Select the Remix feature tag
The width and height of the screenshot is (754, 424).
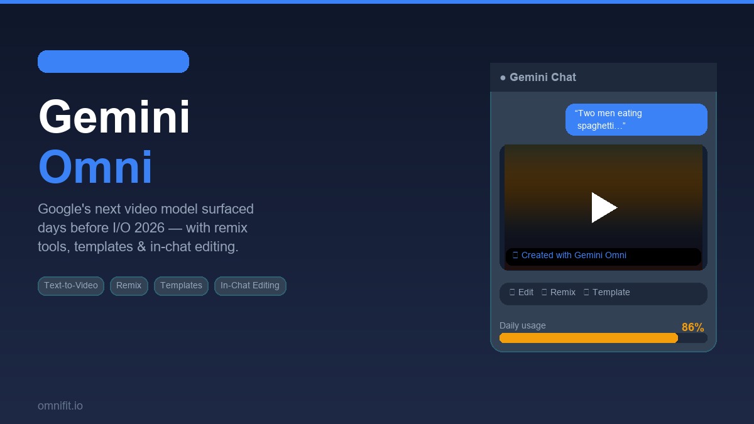[129, 286]
